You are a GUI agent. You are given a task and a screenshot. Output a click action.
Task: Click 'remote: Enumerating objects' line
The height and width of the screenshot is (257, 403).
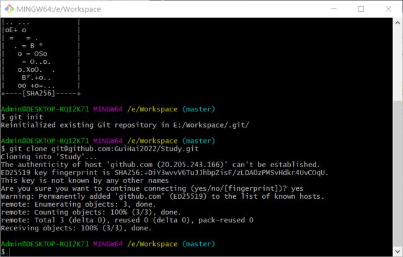coord(78,204)
